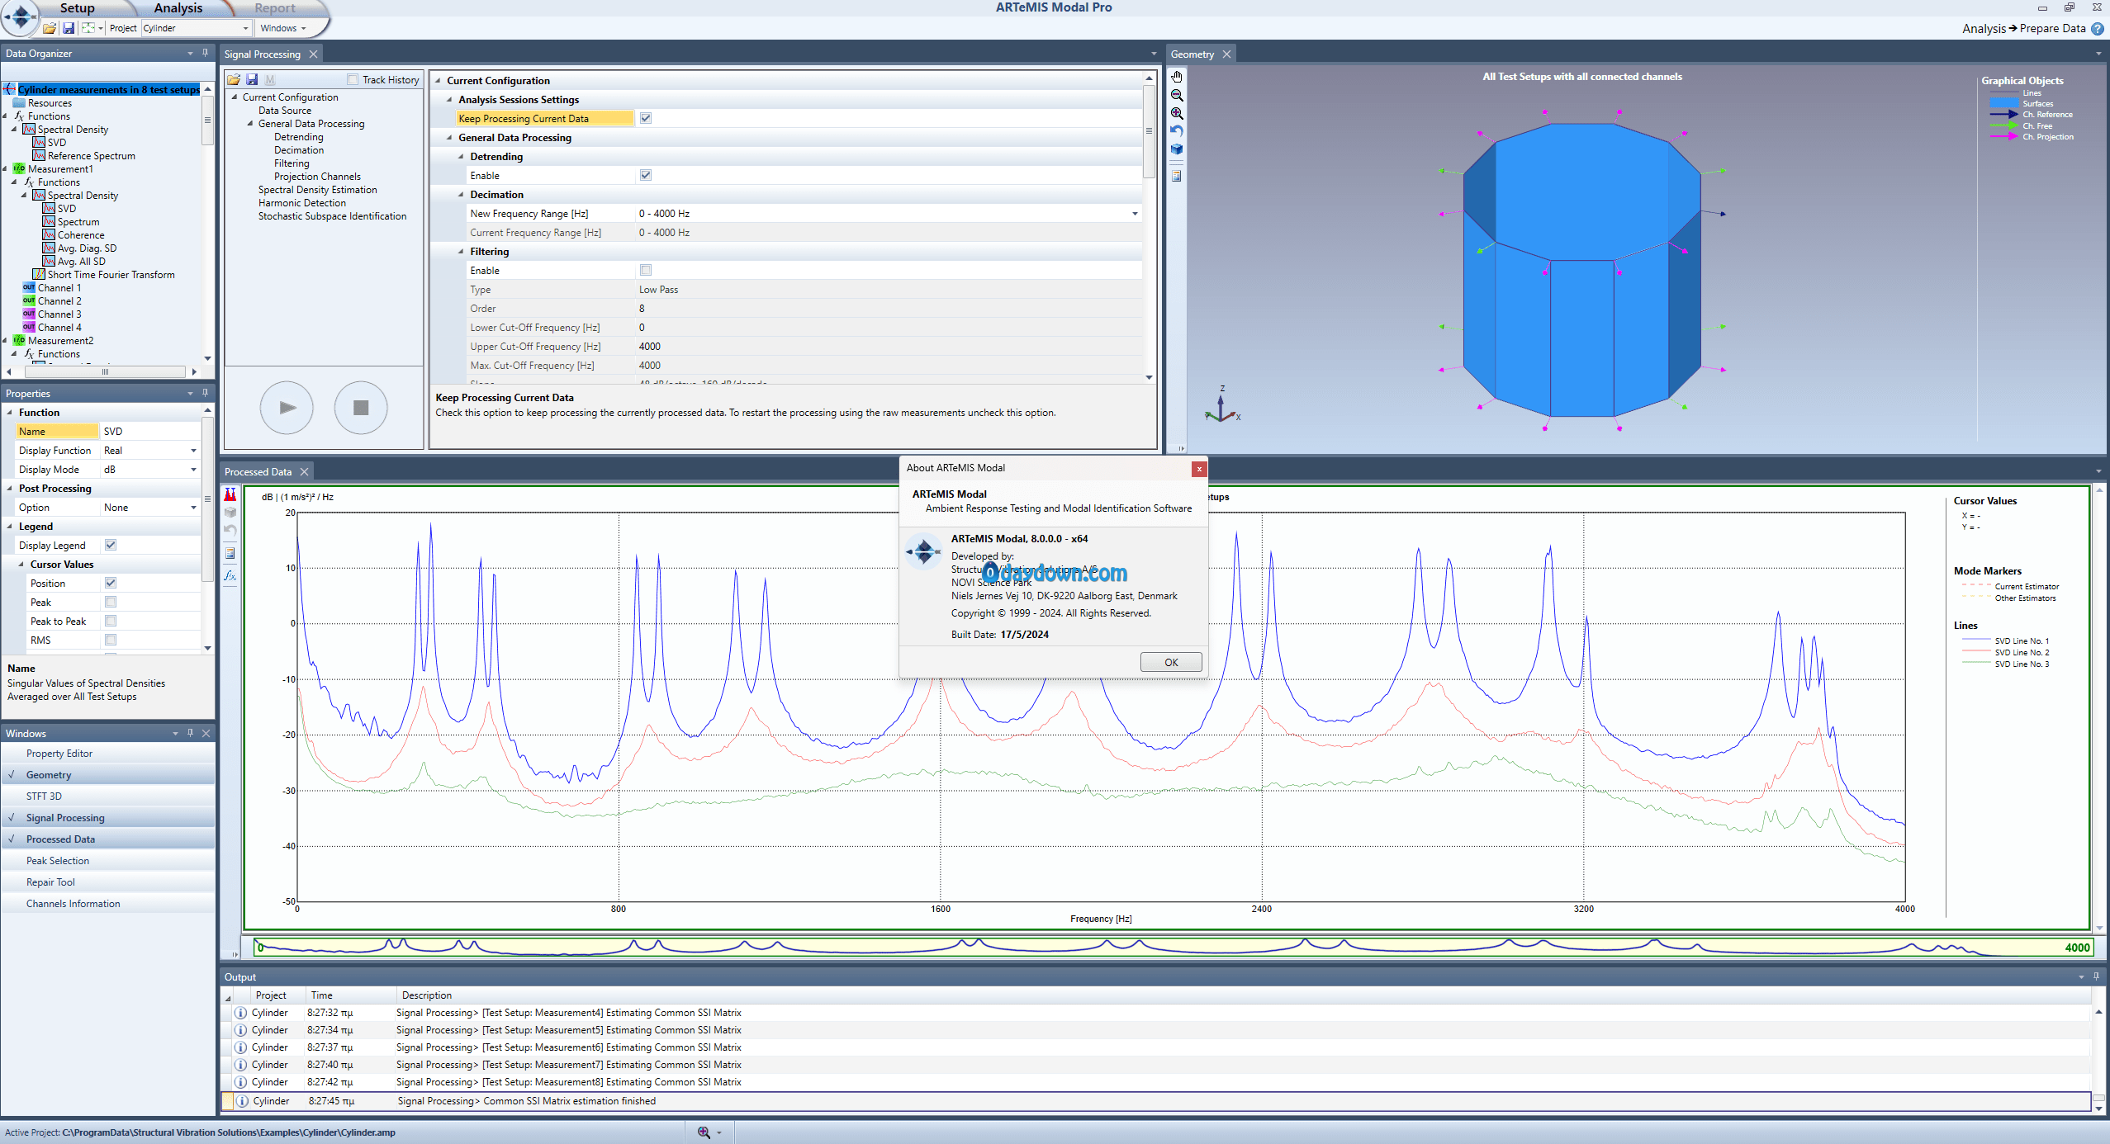Enable the RMS checkbox
The width and height of the screenshot is (2110, 1144).
(111, 640)
